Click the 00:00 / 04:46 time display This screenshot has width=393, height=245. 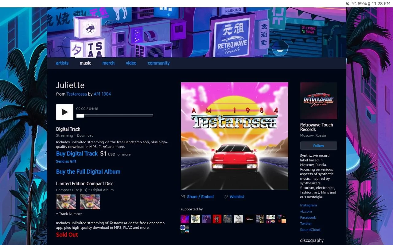87,109
